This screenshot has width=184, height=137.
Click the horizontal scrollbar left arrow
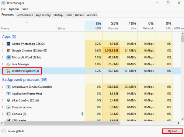pyautogui.click(x=2, y=123)
